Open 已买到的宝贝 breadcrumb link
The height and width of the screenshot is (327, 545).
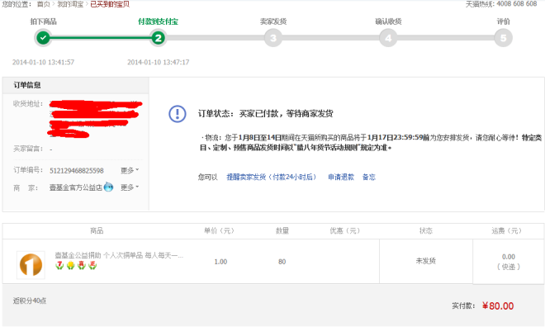pos(110,4)
